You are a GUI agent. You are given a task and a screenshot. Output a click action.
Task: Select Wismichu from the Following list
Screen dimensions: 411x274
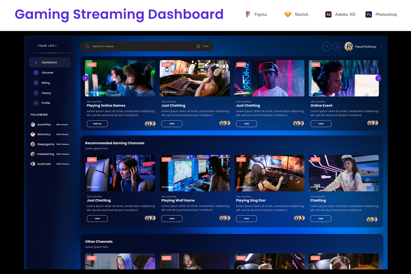tap(43, 134)
